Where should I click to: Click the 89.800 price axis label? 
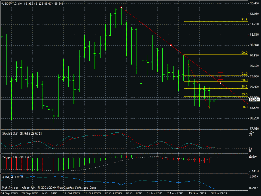[254, 76]
